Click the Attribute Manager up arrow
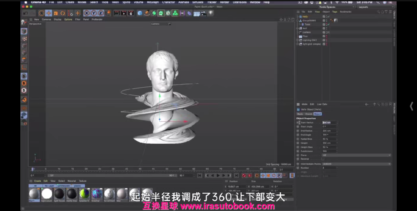 (x=375, y=104)
